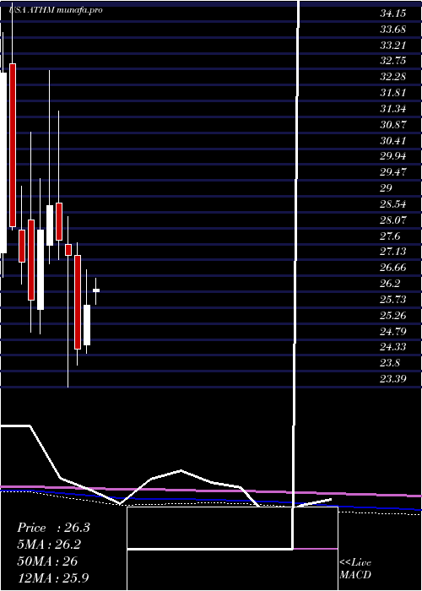Click the 34.15 price axis label
Viewport: 422px width, 591px height.
(x=393, y=14)
